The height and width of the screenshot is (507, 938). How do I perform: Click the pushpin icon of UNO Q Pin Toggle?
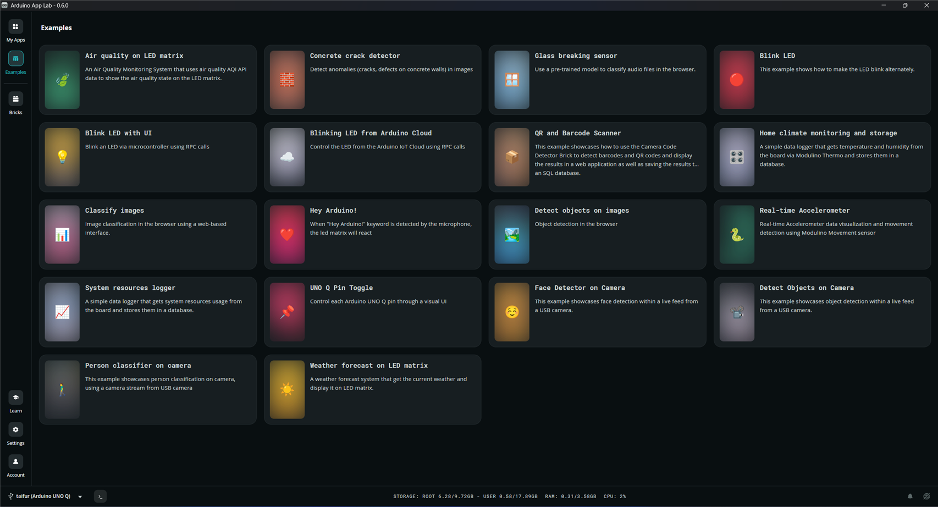(287, 312)
